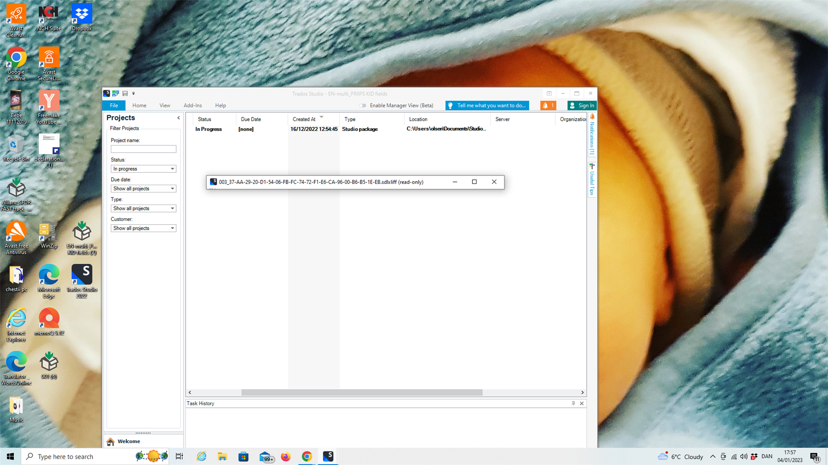The width and height of the screenshot is (828, 465).
Task: Open the File menu
Action: 113,105
